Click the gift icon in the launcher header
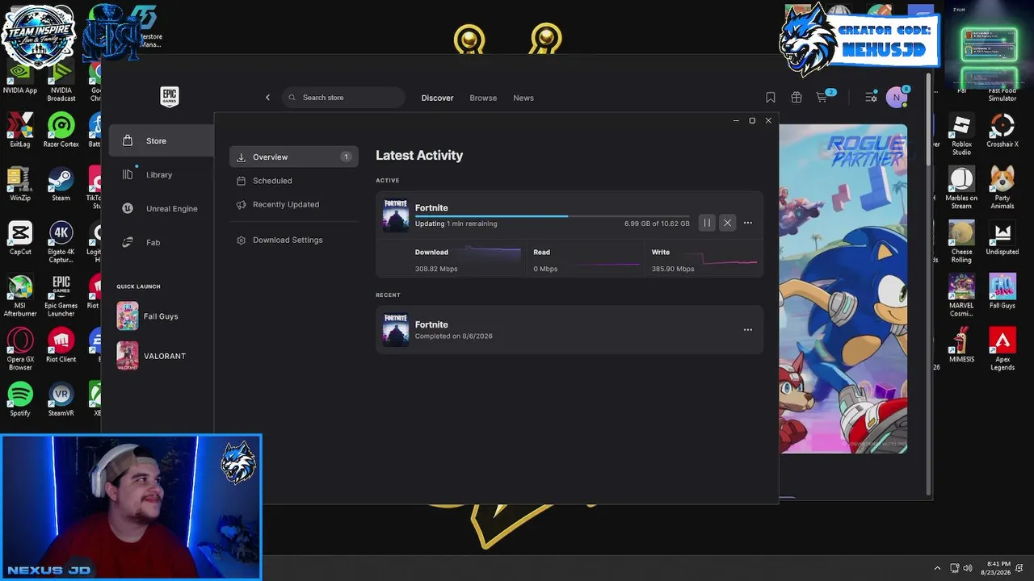Image resolution: width=1034 pixels, height=581 pixels. click(x=797, y=98)
